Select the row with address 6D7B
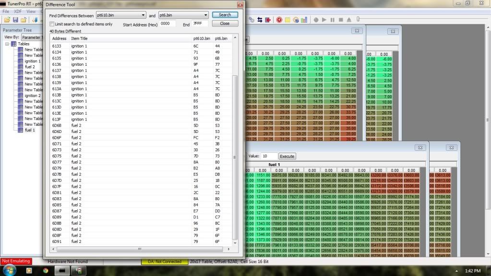 [x=141, y=174]
